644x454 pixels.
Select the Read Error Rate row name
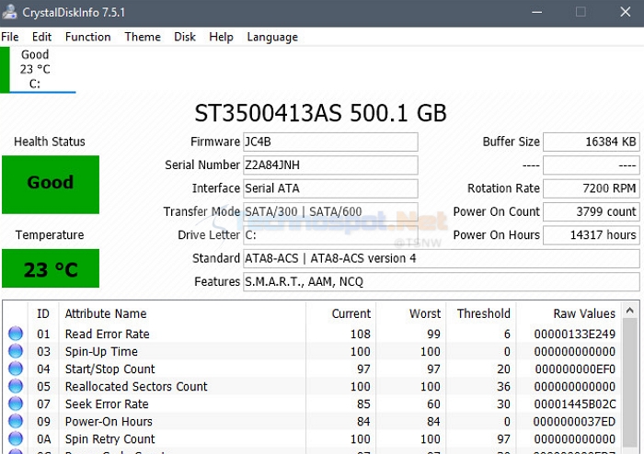coord(108,334)
